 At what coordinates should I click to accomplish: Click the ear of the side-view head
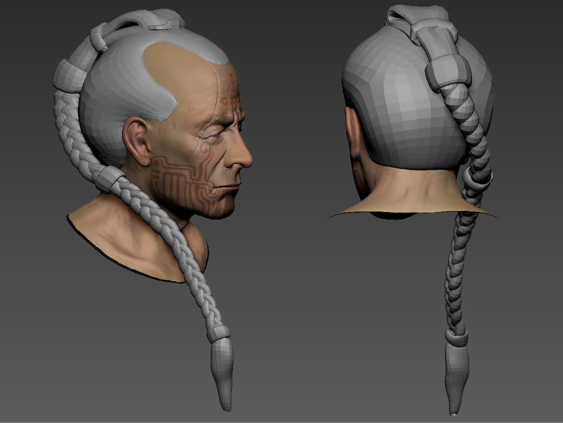[136, 141]
